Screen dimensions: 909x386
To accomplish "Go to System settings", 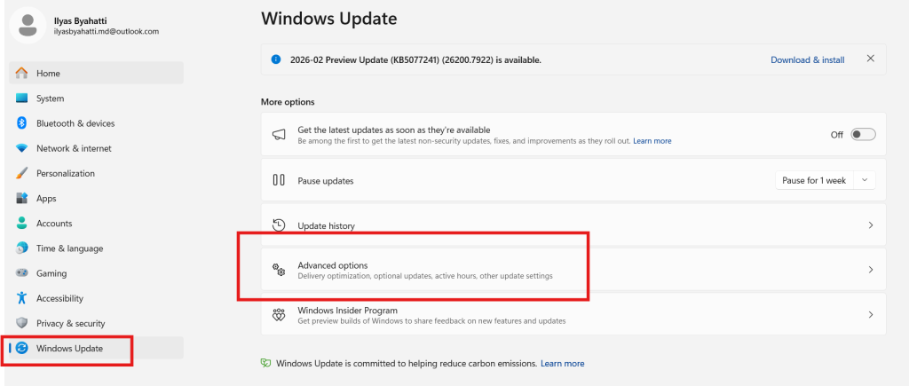I will click(x=96, y=98).
